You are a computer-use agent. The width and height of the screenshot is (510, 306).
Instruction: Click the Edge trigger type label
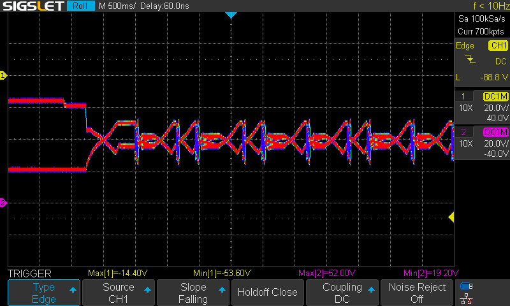point(465,46)
